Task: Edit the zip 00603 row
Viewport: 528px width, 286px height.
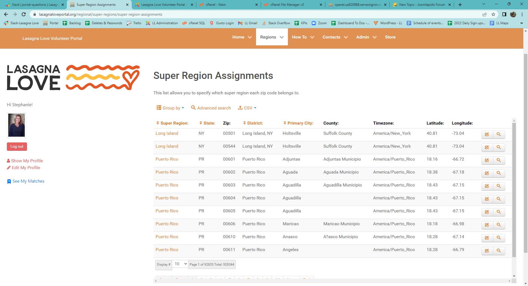Action: coord(487,186)
